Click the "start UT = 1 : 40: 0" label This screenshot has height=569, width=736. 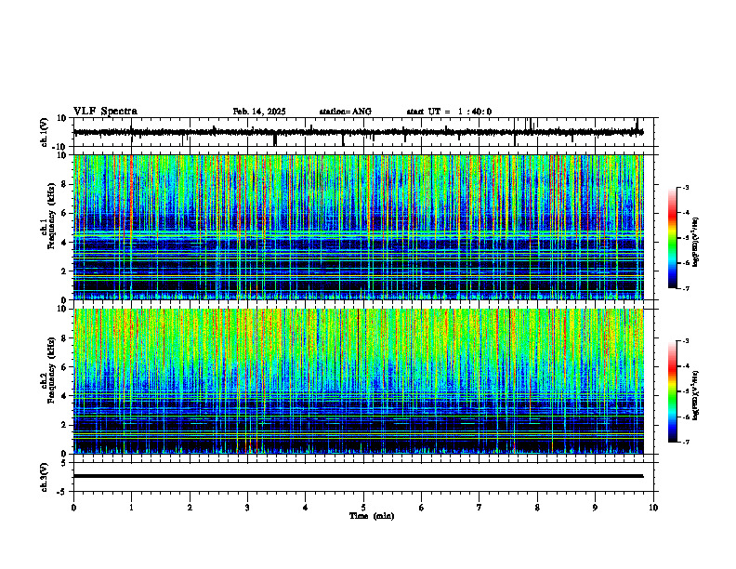pyautogui.click(x=449, y=112)
